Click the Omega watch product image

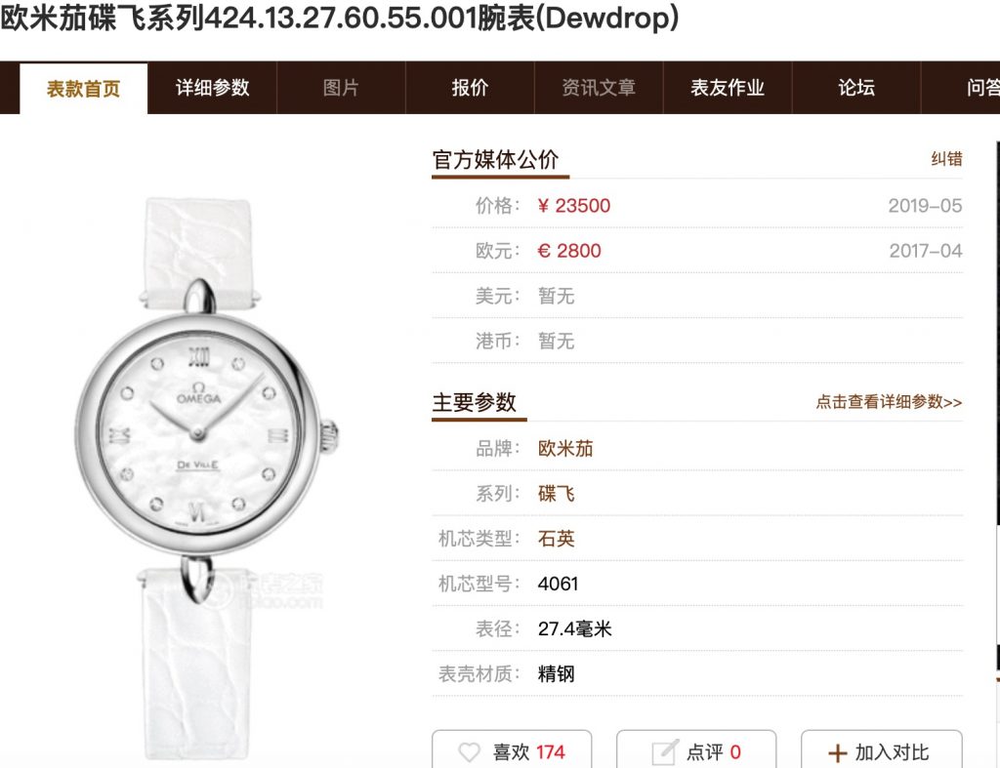[205, 478]
